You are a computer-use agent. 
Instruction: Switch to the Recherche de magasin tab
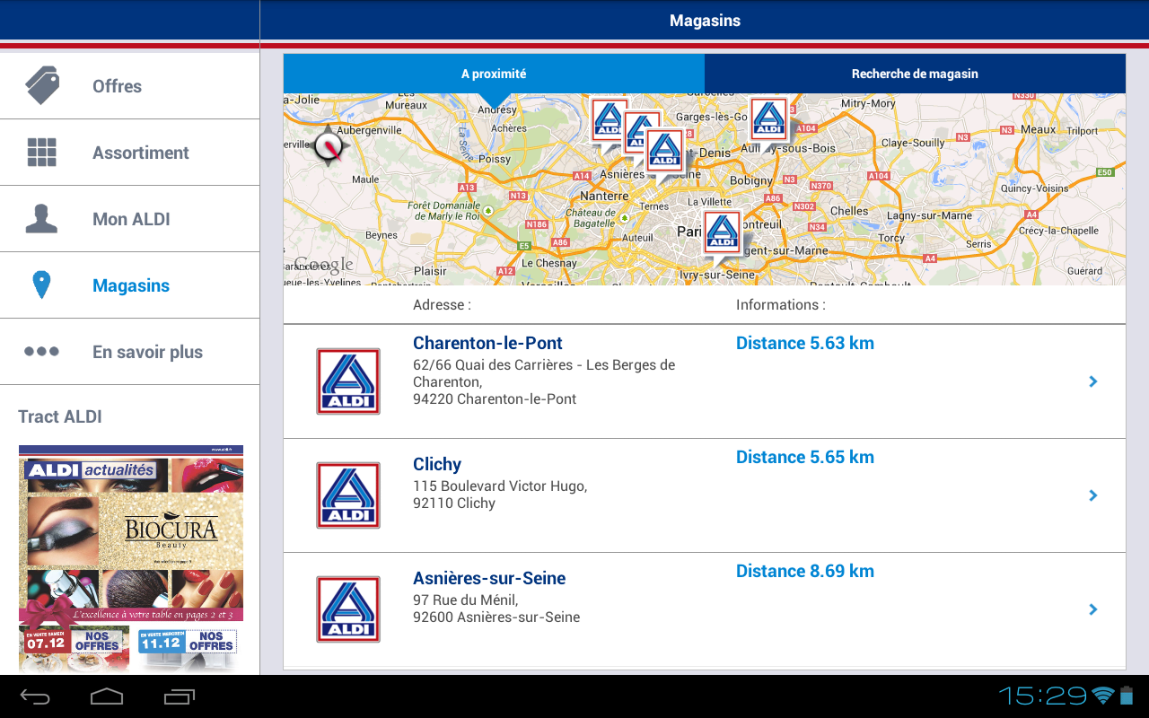[915, 73]
